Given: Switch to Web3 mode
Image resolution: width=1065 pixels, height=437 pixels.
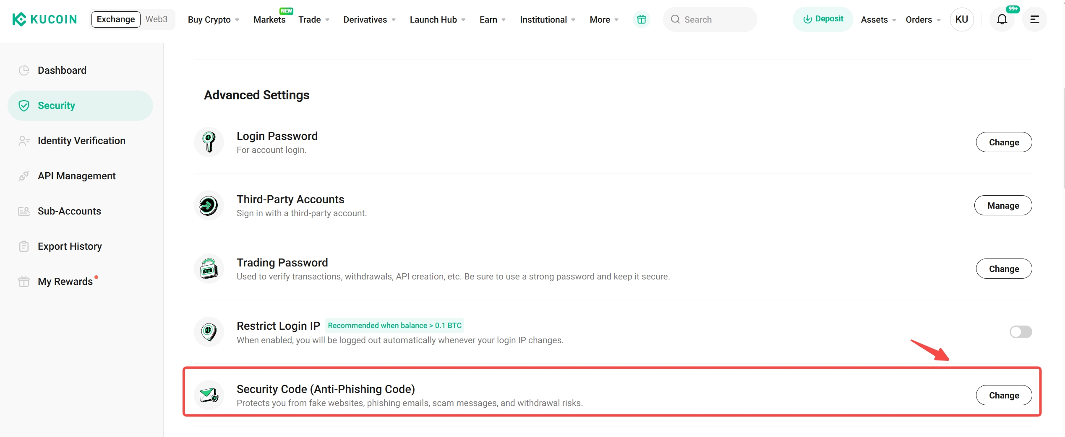Looking at the screenshot, I should [x=156, y=19].
